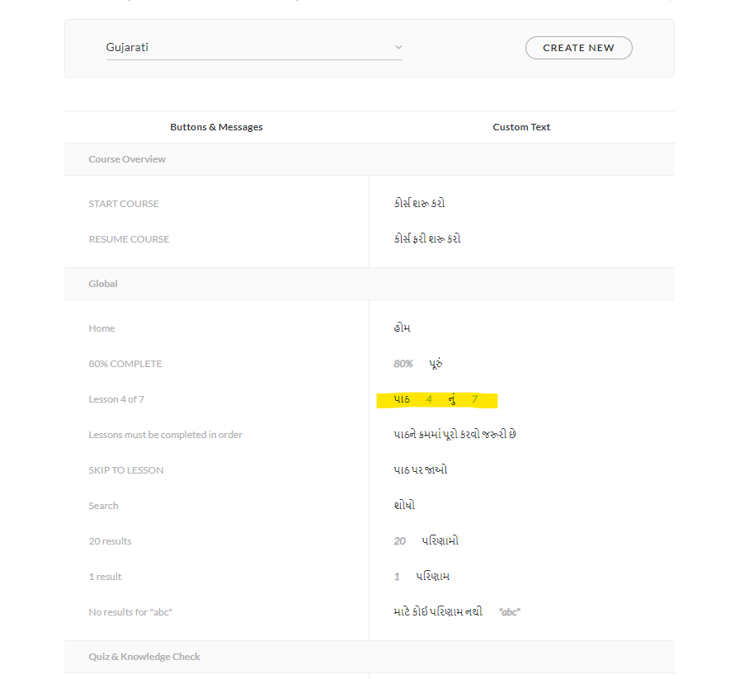Click the Home translation text field
The width and height of the screenshot is (730, 679).
(403, 328)
